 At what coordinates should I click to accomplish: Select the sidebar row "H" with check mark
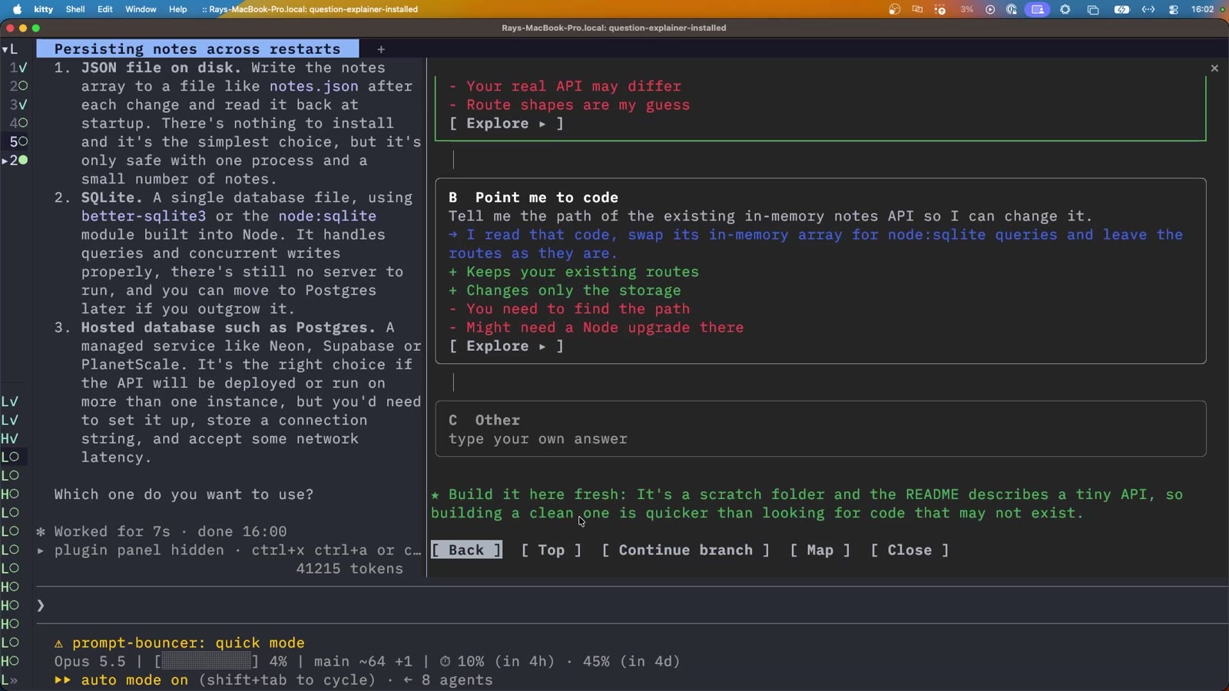[x=10, y=438]
